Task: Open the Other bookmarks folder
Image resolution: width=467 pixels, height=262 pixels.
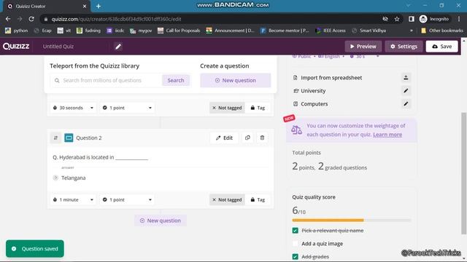Action: tap(442, 31)
